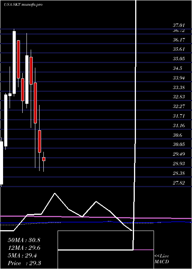The image size is (192, 269).
Task: Click the '50MA : 30.8' readout
Action: (x=24, y=240)
